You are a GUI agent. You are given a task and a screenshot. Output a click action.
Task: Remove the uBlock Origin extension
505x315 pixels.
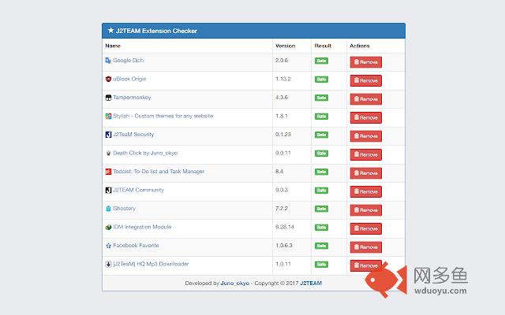(365, 80)
